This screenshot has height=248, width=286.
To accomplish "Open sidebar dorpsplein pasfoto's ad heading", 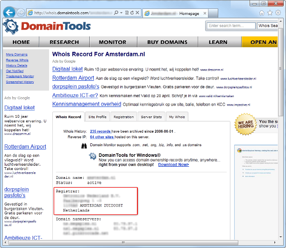I will pos(17,192).
